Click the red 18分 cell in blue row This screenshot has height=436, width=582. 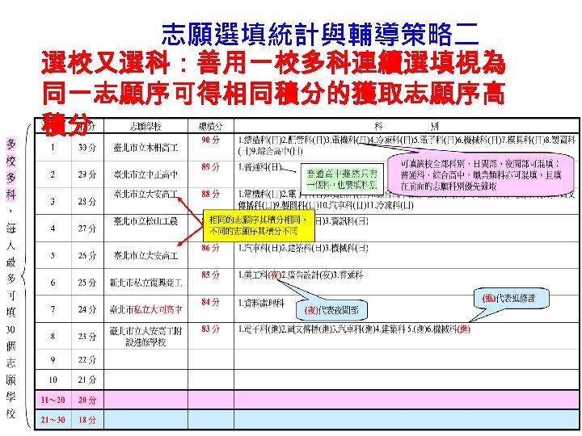click(x=87, y=420)
